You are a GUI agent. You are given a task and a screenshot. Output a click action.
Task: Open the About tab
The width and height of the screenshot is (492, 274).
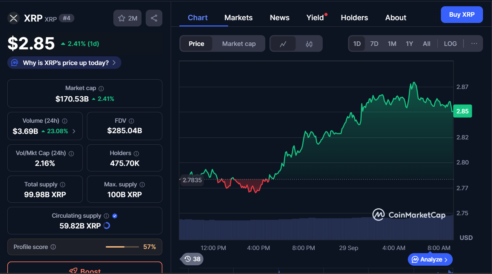pyautogui.click(x=396, y=18)
